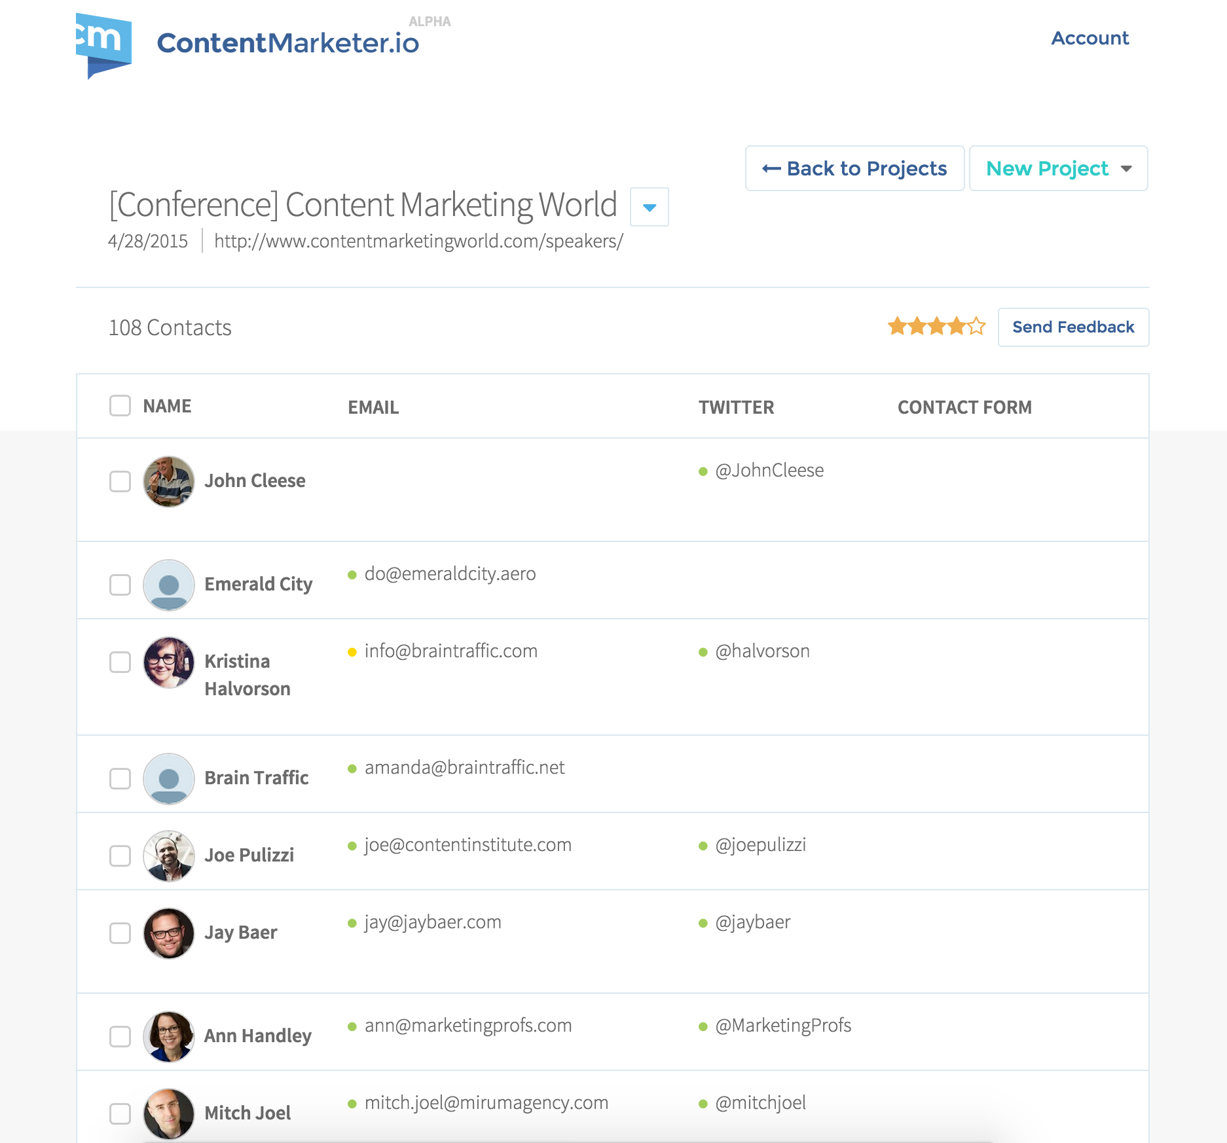Open the Account link
The image size is (1227, 1143).
click(x=1090, y=38)
